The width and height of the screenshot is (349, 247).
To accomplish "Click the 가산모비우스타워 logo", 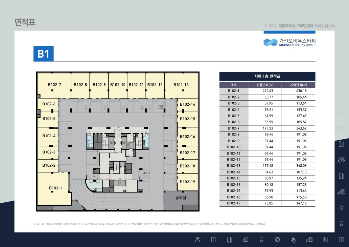I will click(289, 42).
